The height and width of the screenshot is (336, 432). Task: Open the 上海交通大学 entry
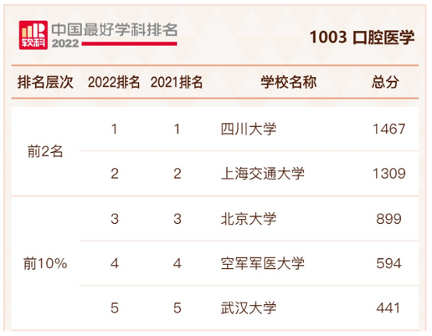point(263,174)
